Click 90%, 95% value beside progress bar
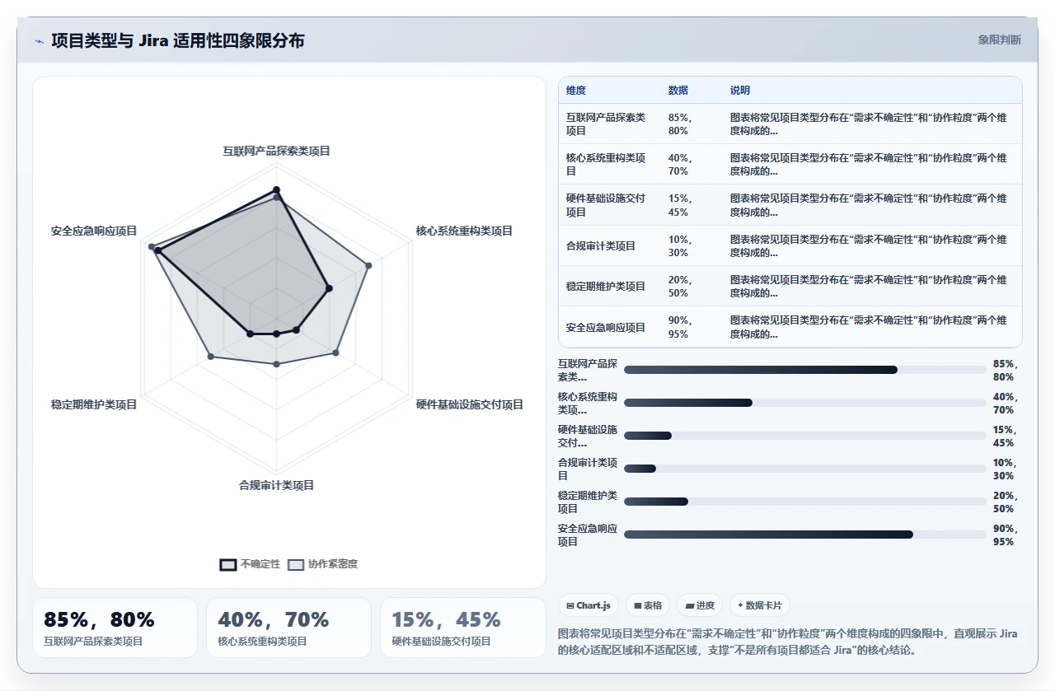 coord(1006,535)
